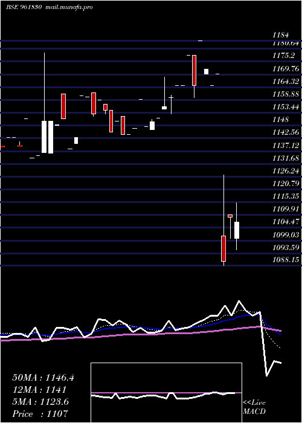This screenshot has height=423, width=302.
Task: Click the 5MA : 1123.6 readout
Action: pyautogui.click(x=40, y=402)
